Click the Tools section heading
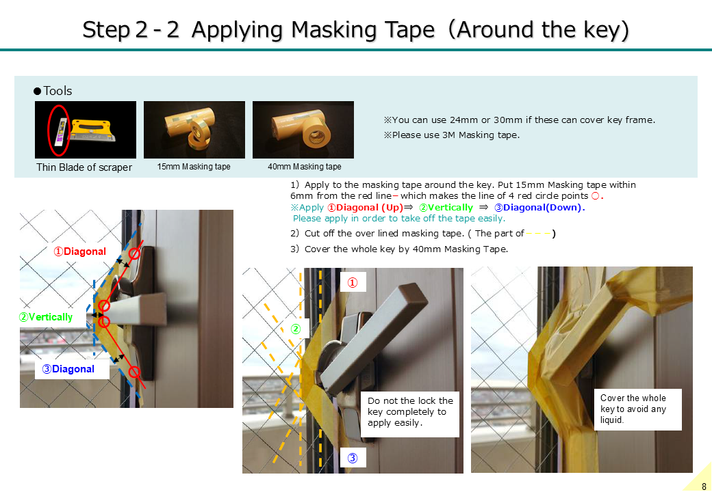Viewport: 712px width, 492px height. 53,91
